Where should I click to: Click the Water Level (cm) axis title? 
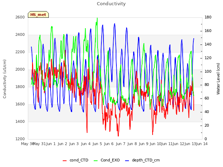(x=218, y=79)
